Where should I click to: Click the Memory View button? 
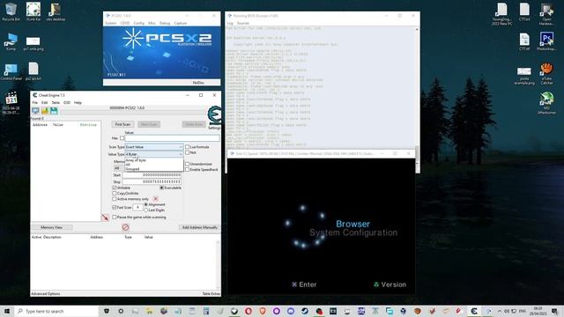tap(51, 227)
